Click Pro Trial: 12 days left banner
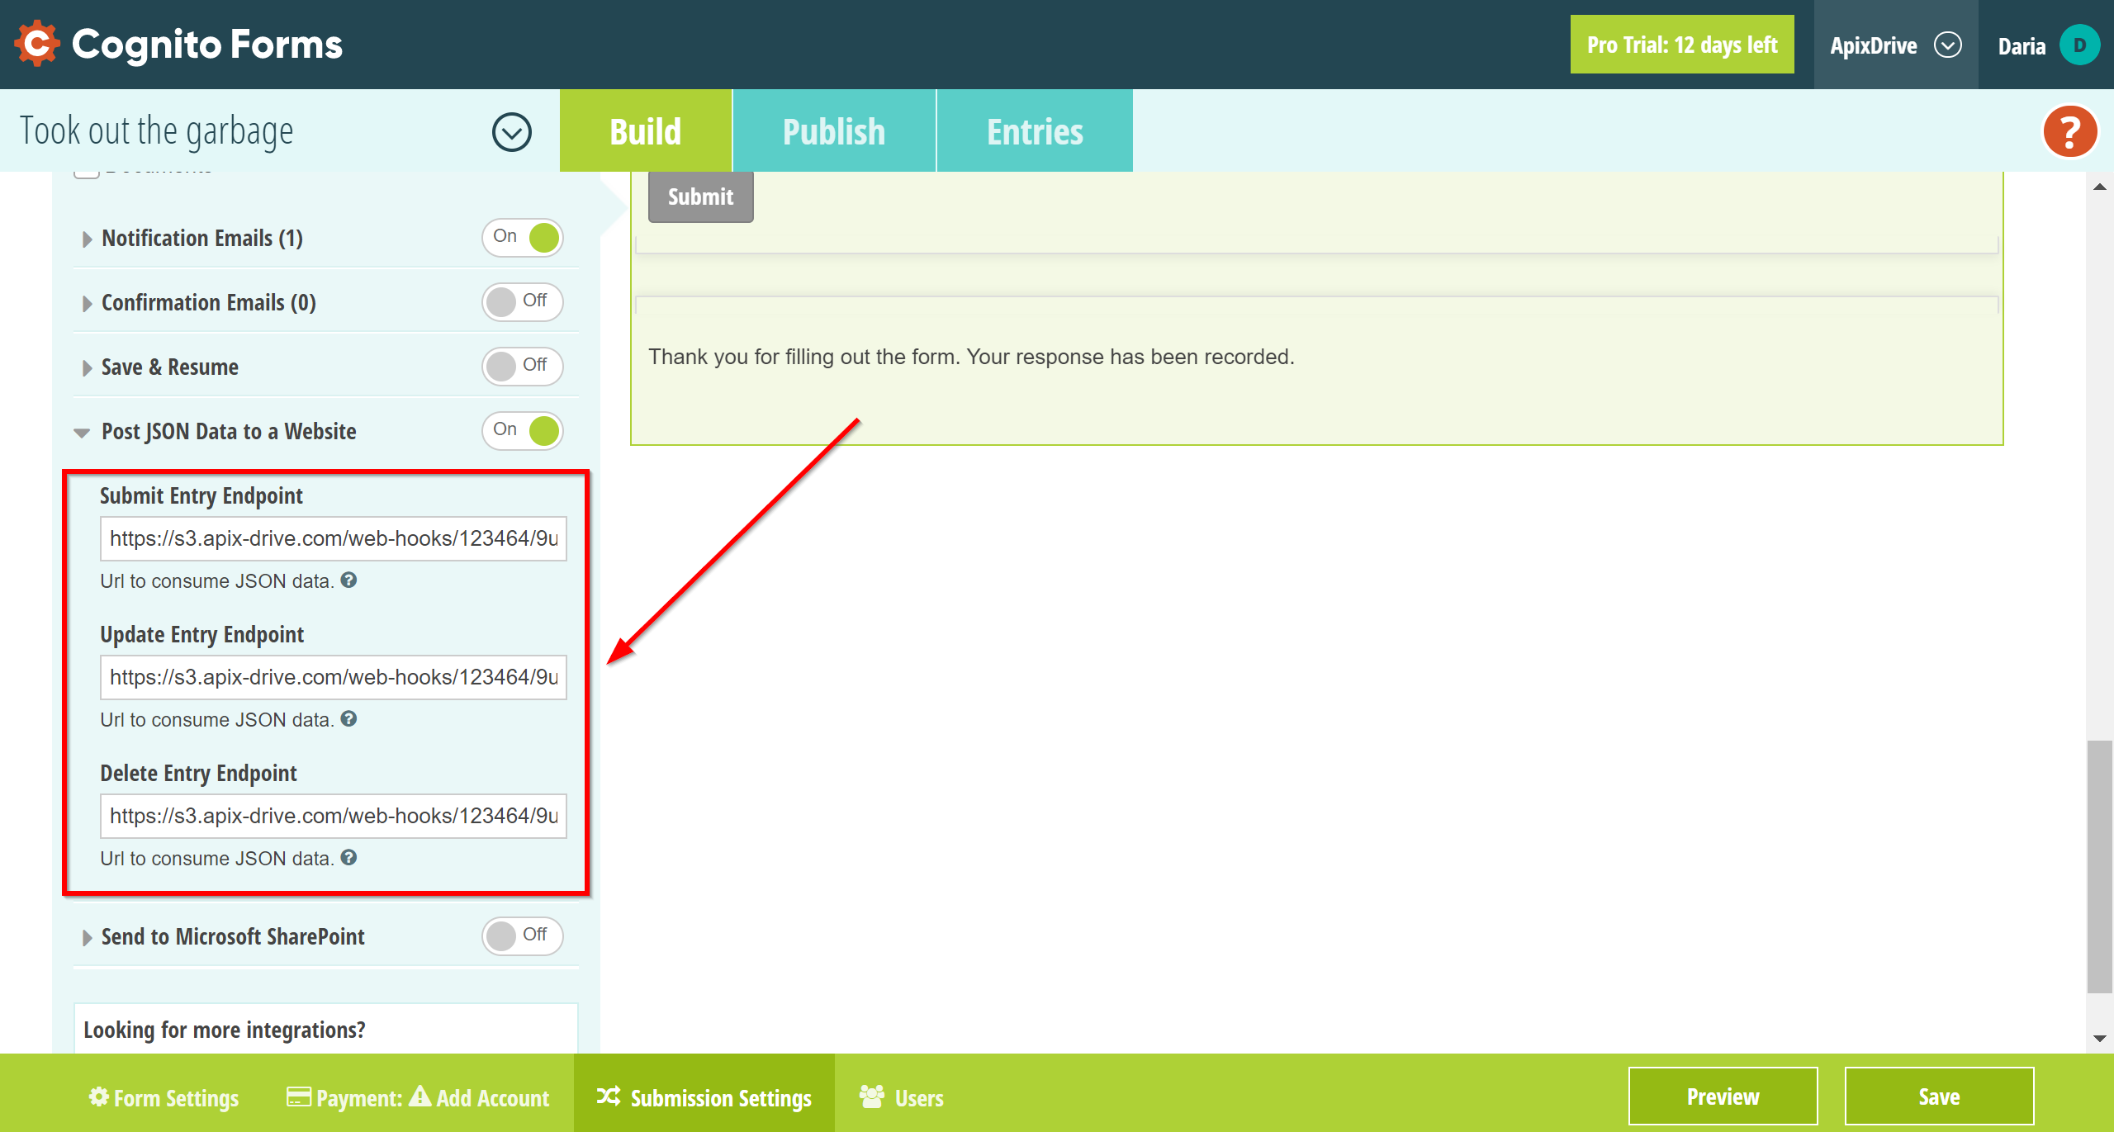The image size is (2114, 1132). coord(1682,45)
